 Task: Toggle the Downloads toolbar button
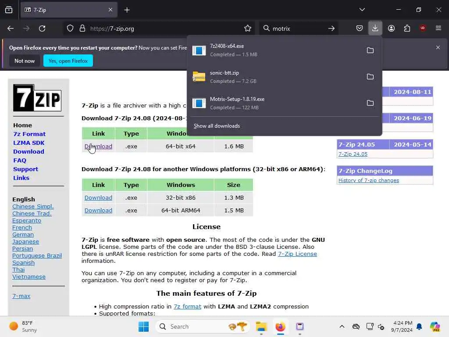click(375, 28)
